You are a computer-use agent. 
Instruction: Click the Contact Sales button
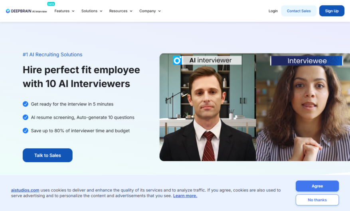click(x=299, y=11)
